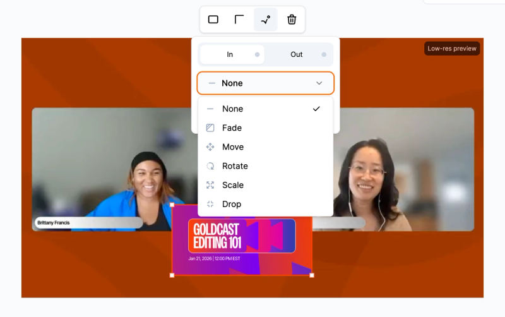Click the rectangle frame icon in toolbar
Image resolution: width=505 pixels, height=317 pixels.
tap(213, 20)
